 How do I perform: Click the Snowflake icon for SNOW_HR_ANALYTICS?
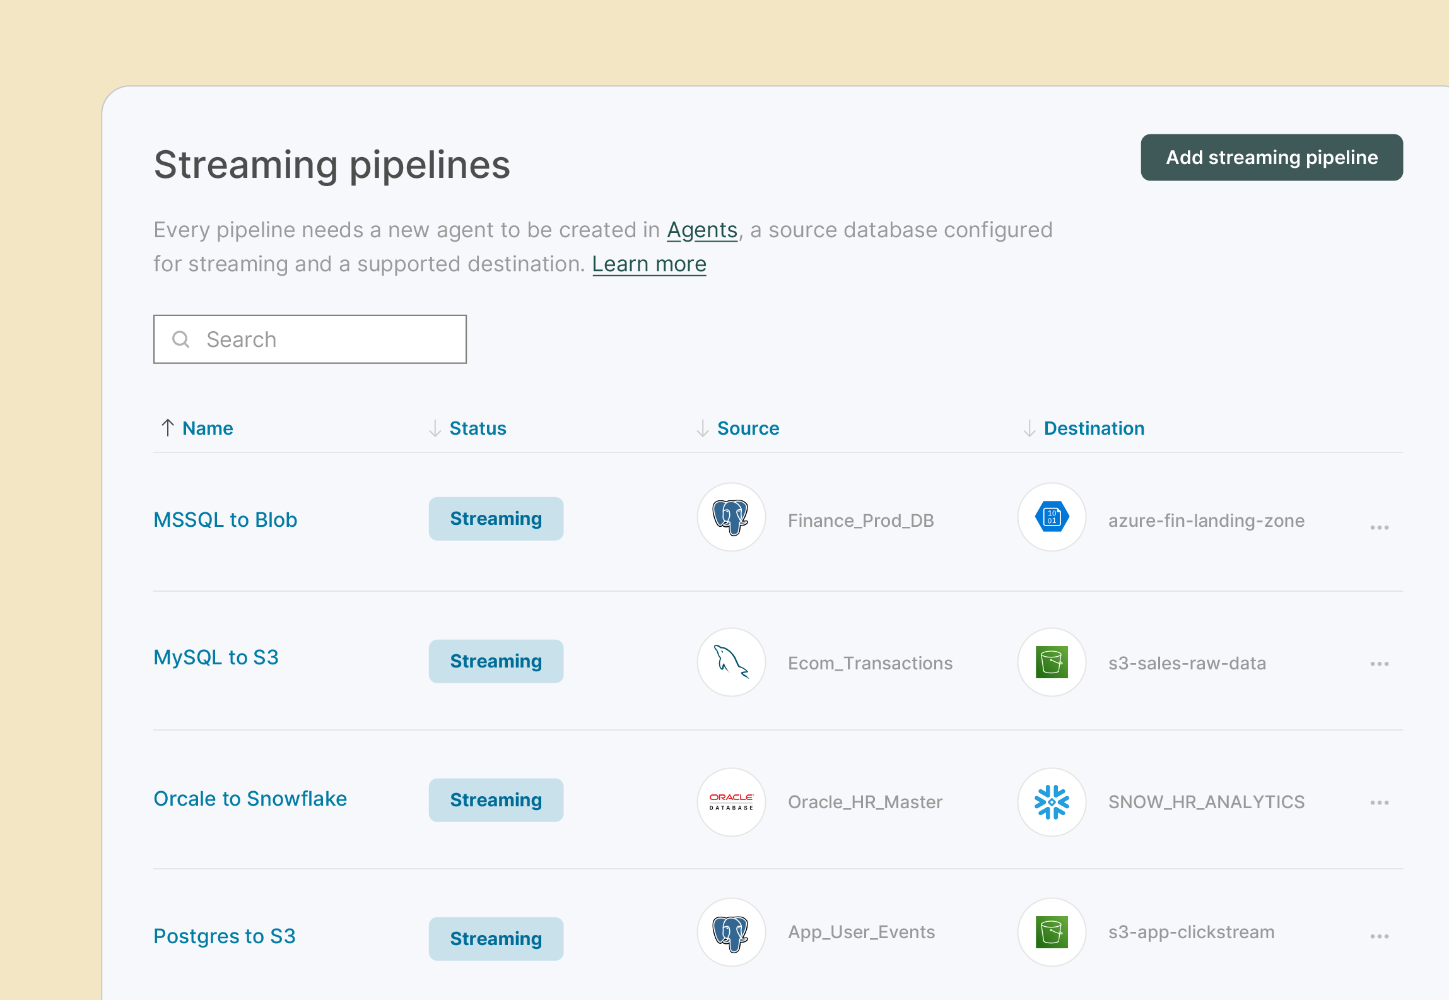[1052, 801]
